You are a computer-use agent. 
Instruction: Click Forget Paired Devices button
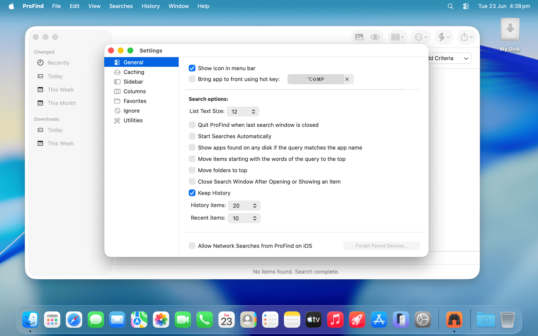(382, 246)
